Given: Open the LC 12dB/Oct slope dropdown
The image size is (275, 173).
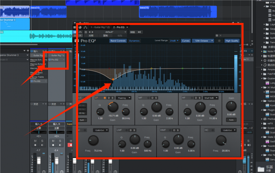Looking at the screenshot, I should tap(101, 130).
